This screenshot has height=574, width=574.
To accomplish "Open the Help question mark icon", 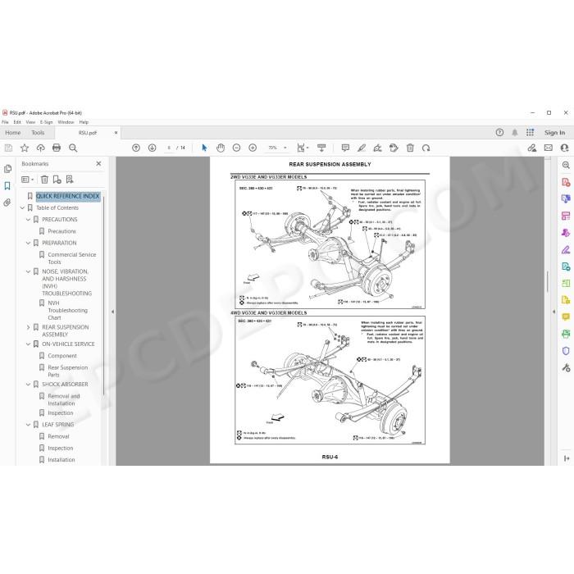I will 499,133.
